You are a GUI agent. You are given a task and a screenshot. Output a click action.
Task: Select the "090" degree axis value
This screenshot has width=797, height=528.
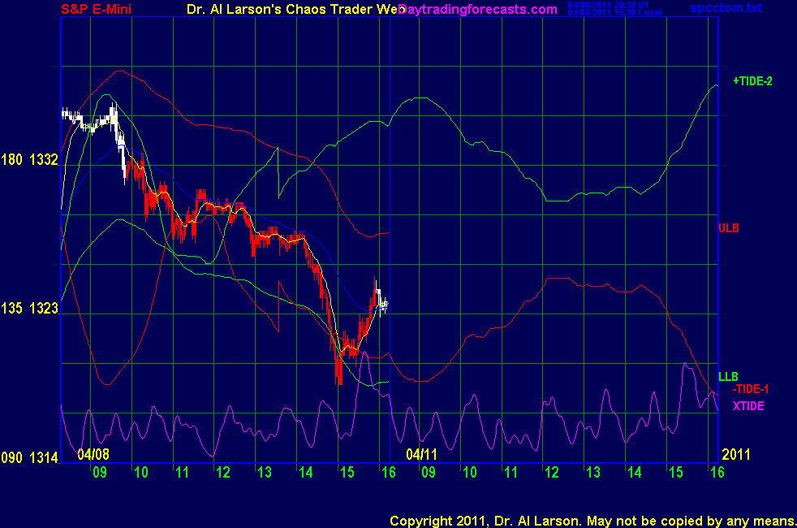coord(11,457)
